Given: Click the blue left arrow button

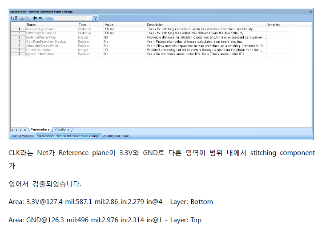Looking at the screenshot, I should (x=35, y=18).
